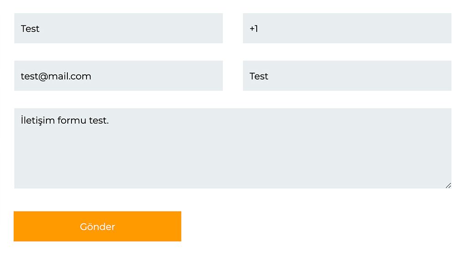The width and height of the screenshot is (466, 253).
Task: Click on the test@mail.com address text
Action: [x=56, y=76]
